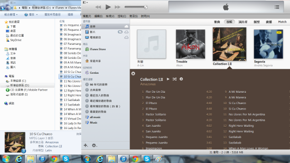
Task: Select Music library in iTunes sidebar
Action: point(106,26)
